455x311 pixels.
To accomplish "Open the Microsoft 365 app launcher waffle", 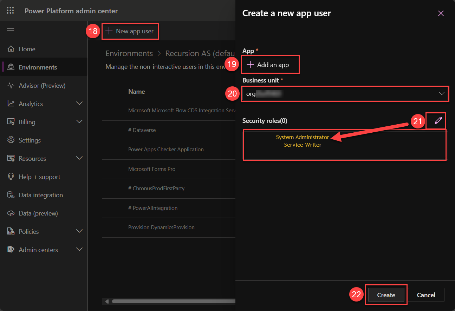I will tap(10, 10).
